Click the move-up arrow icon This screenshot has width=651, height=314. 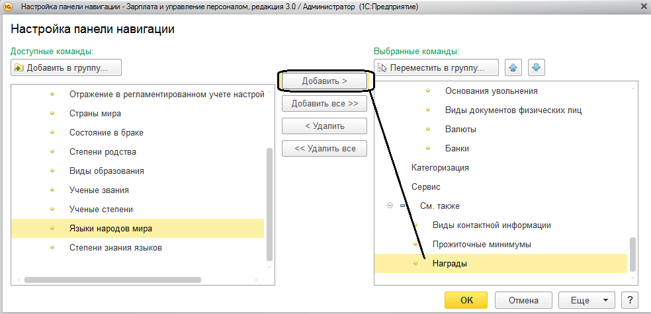(x=513, y=67)
